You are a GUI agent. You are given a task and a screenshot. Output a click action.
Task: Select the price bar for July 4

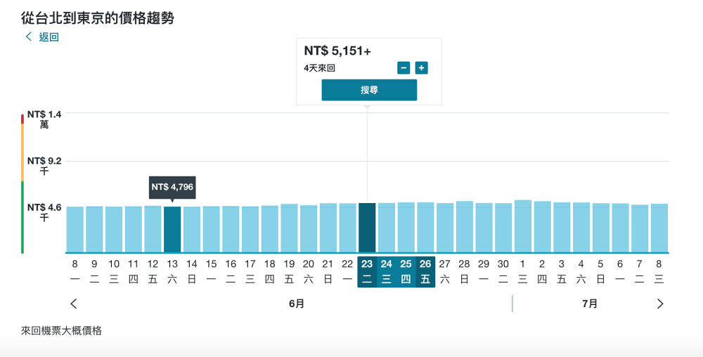click(x=581, y=228)
